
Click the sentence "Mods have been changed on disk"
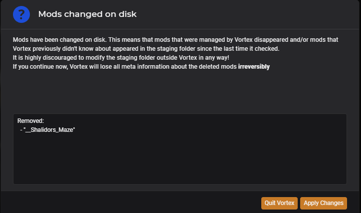point(60,40)
